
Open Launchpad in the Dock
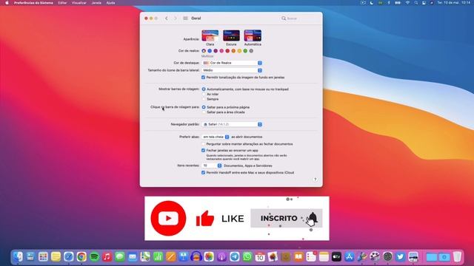(x=43, y=256)
